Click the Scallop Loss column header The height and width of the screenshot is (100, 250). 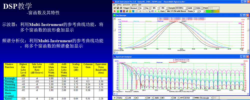point(76,70)
